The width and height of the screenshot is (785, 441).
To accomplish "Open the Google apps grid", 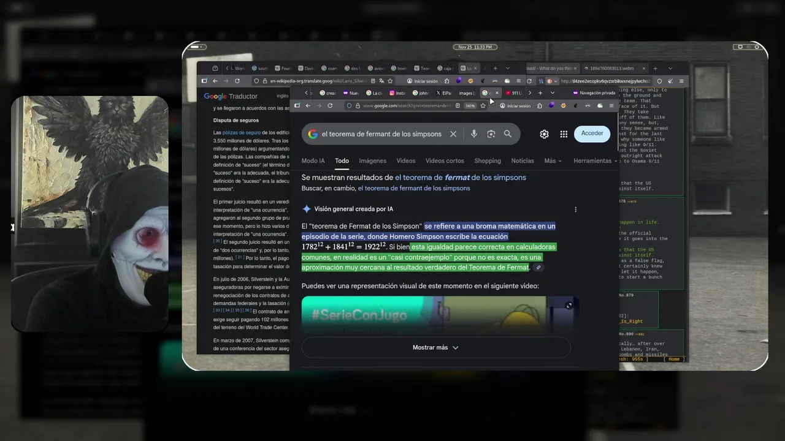I will pyautogui.click(x=564, y=134).
